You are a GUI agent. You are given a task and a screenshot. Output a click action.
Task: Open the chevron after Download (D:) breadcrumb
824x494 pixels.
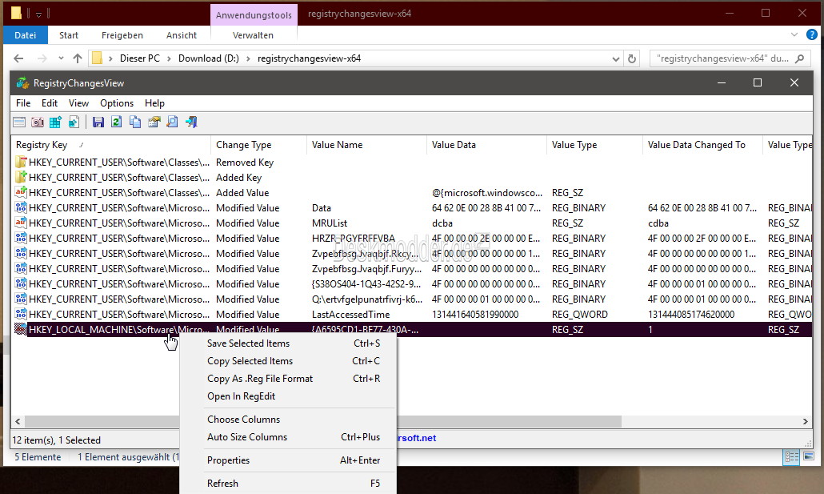[x=248, y=58]
